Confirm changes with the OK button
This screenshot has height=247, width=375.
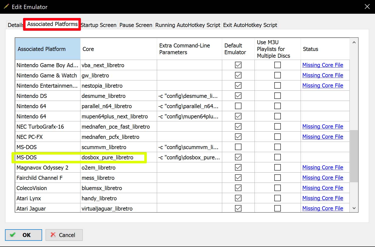[x=24, y=235]
